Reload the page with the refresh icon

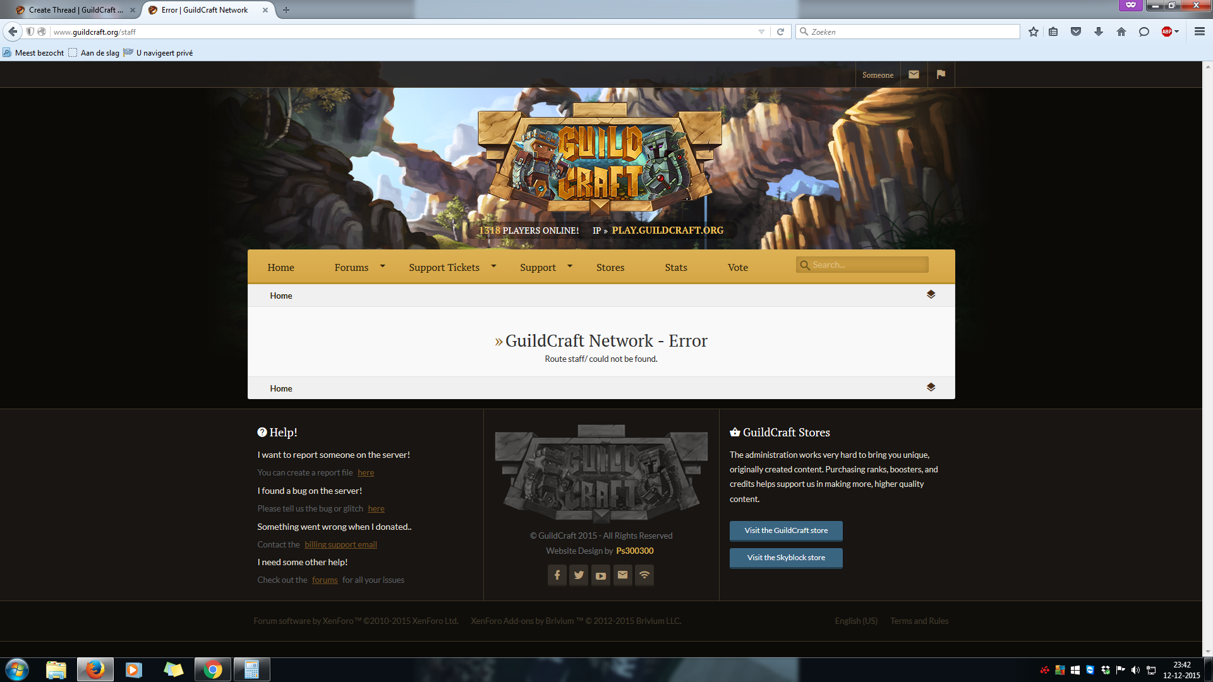point(780,32)
